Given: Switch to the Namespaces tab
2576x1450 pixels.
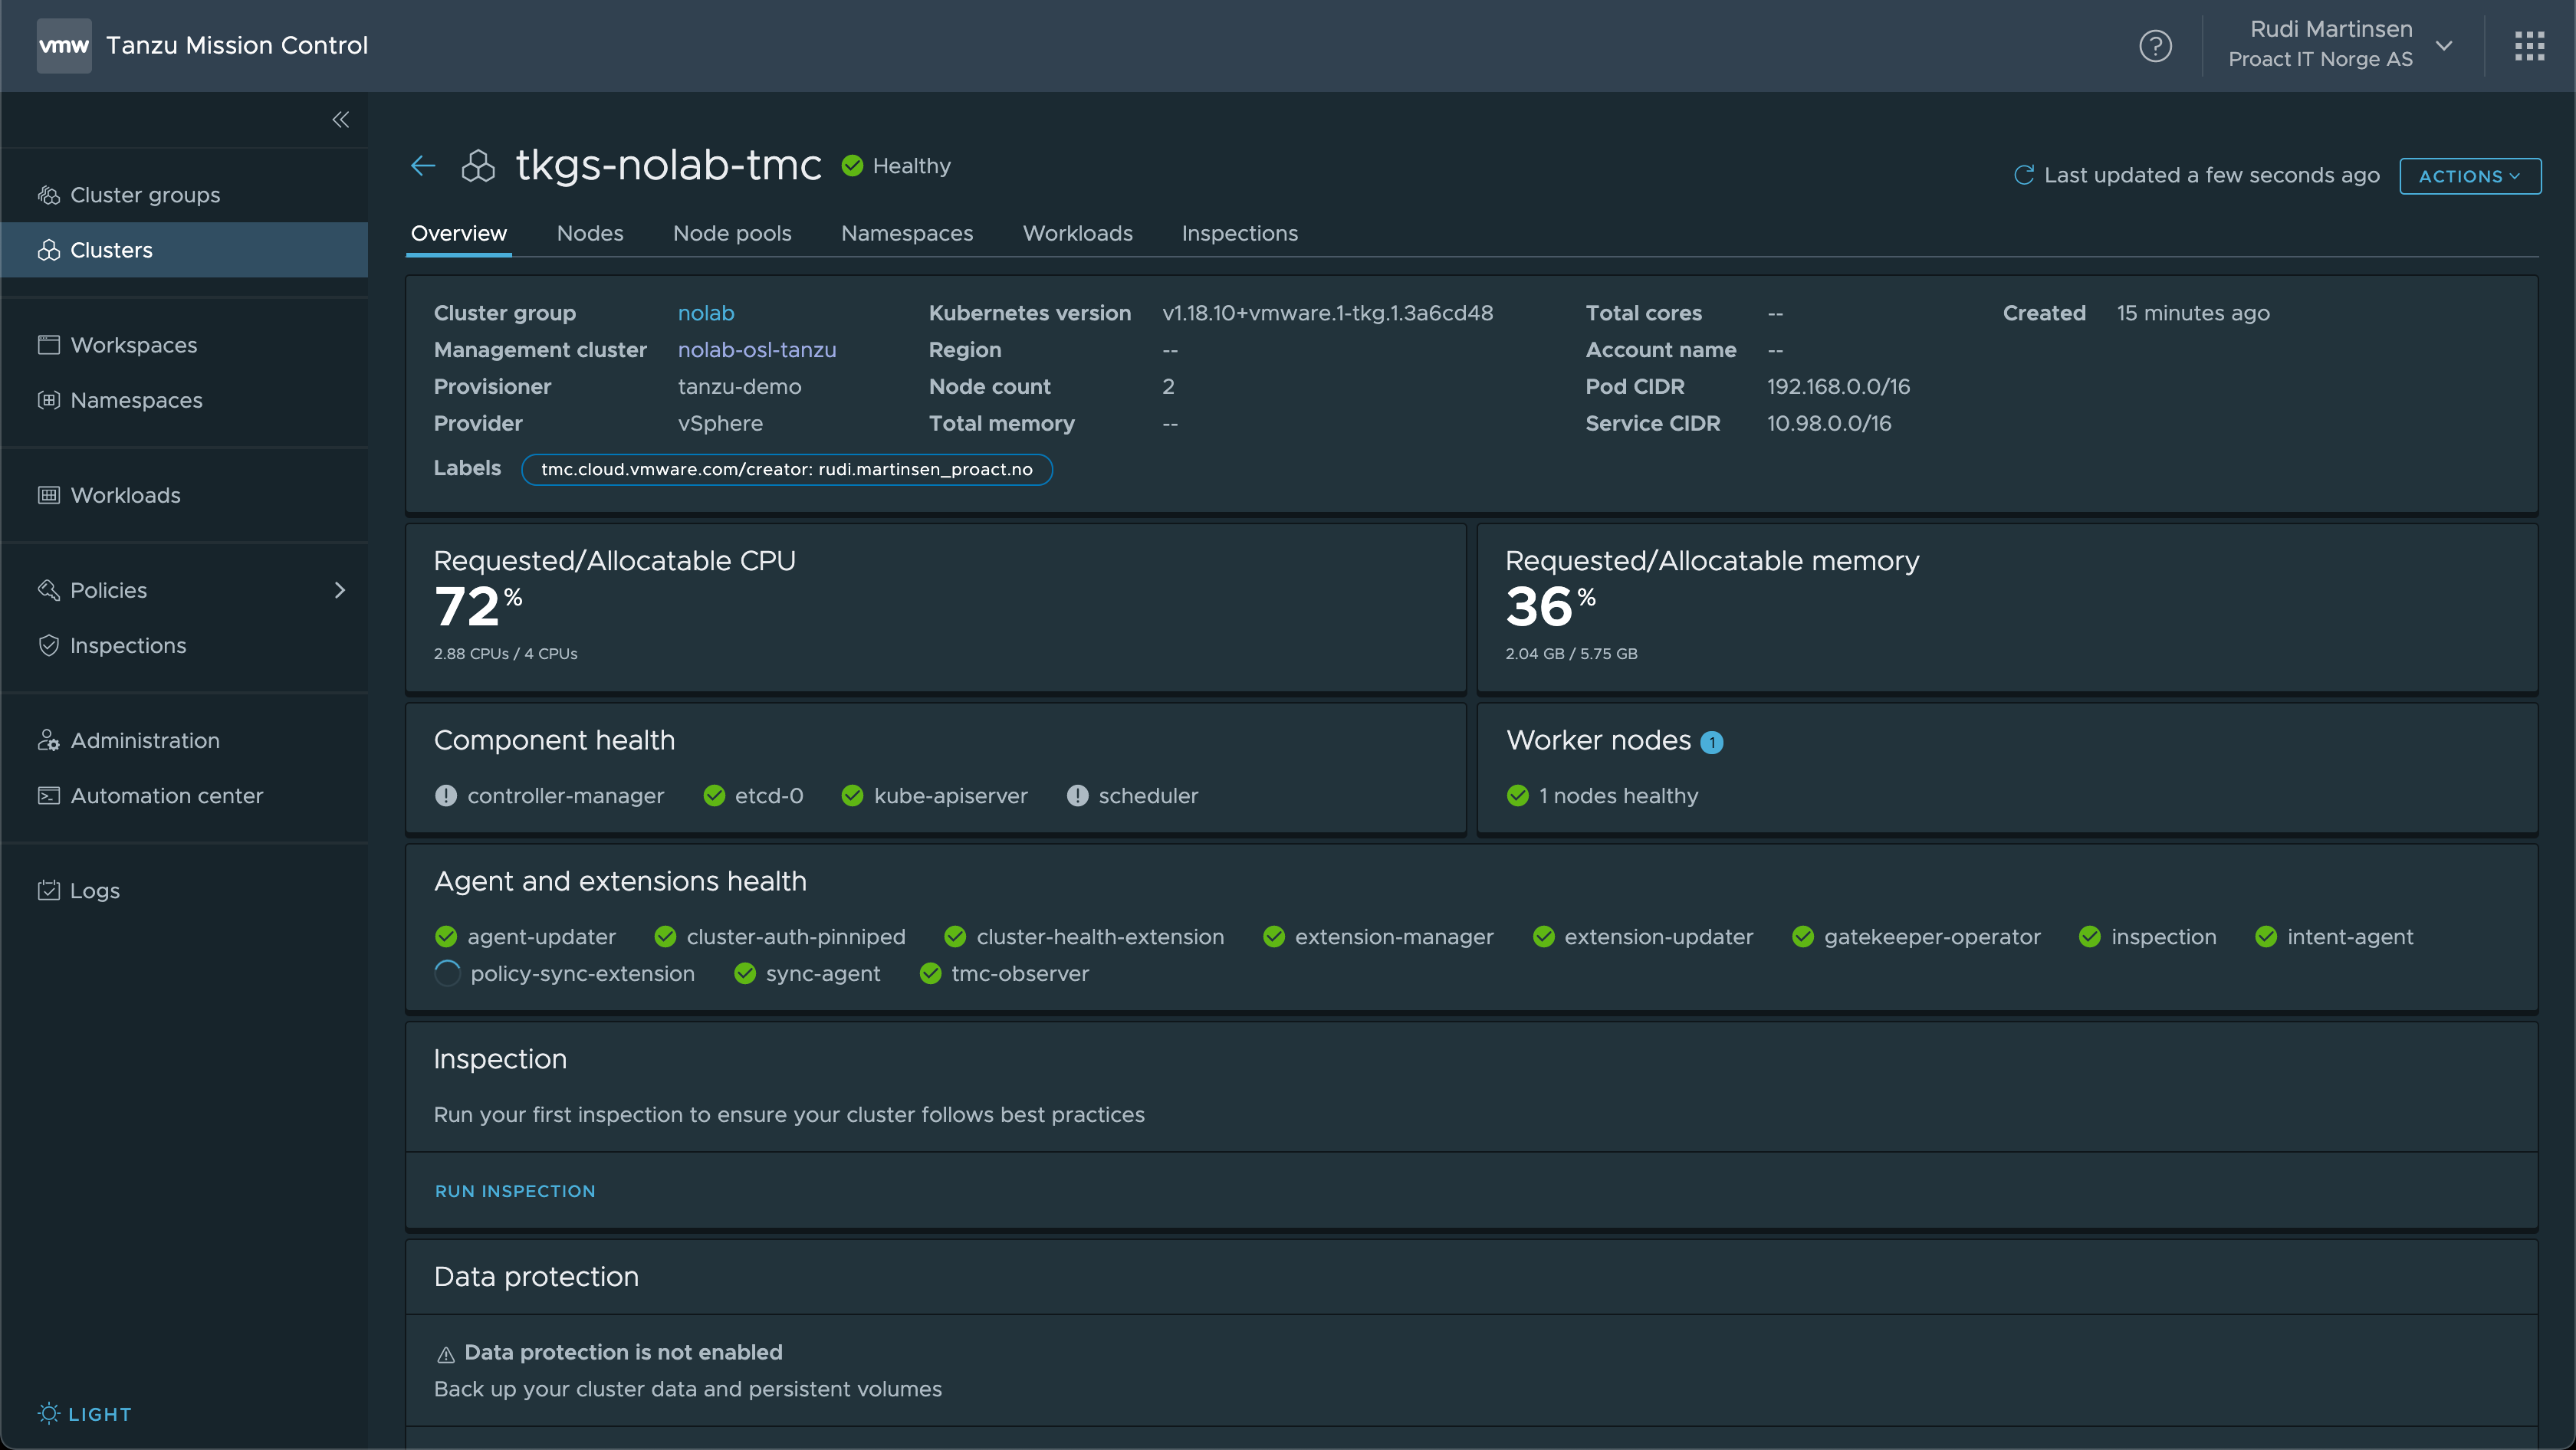Looking at the screenshot, I should (x=907, y=234).
